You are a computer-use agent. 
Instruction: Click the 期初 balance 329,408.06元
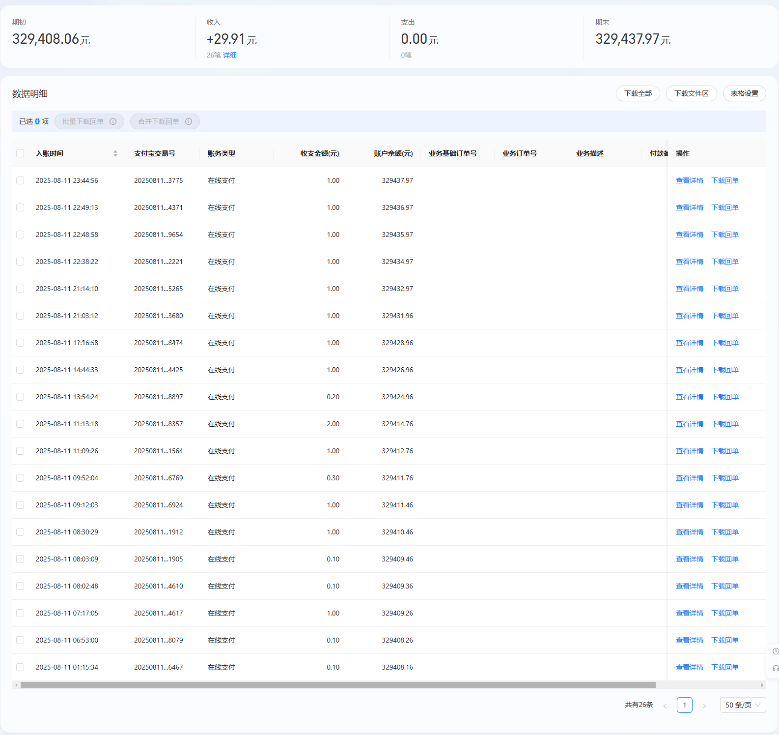click(51, 39)
